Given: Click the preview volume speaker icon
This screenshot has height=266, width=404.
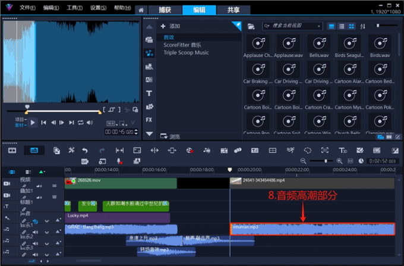Looking at the screenshot, I should click(x=90, y=123).
